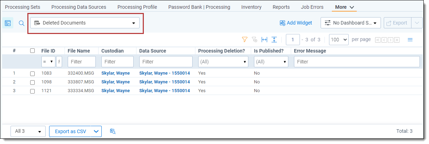The height and width of the screenshot is (144, 429).
Task: Click the orange show filters funnel icon
Action: click(x=245, y=40)
